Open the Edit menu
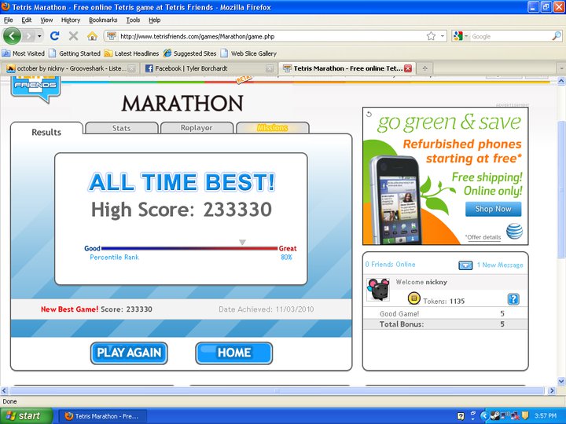This screenshot has height=424, width=566. tap(27, 20)
